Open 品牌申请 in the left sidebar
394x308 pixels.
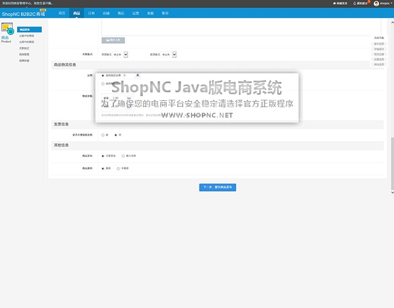[x=25, y=60]
